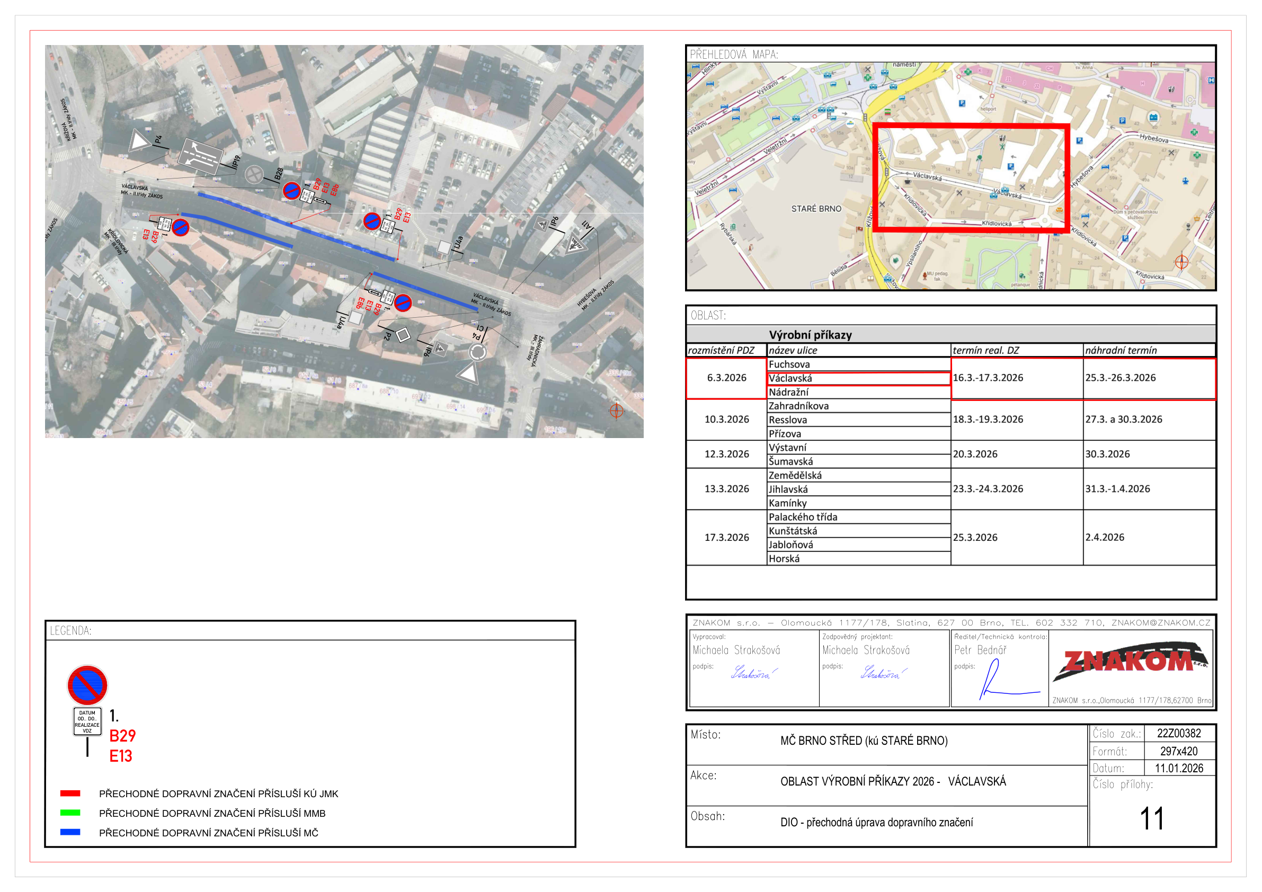The height and width of the screenshot is (892, 1262).
Task: Click the Palackého třída street row
Action: point(859,517)
